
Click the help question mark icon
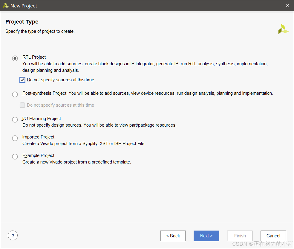click(x=13, y=236)
